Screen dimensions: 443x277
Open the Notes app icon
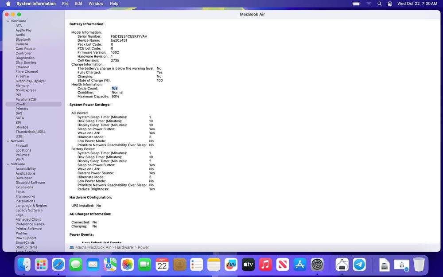point(214,265)
